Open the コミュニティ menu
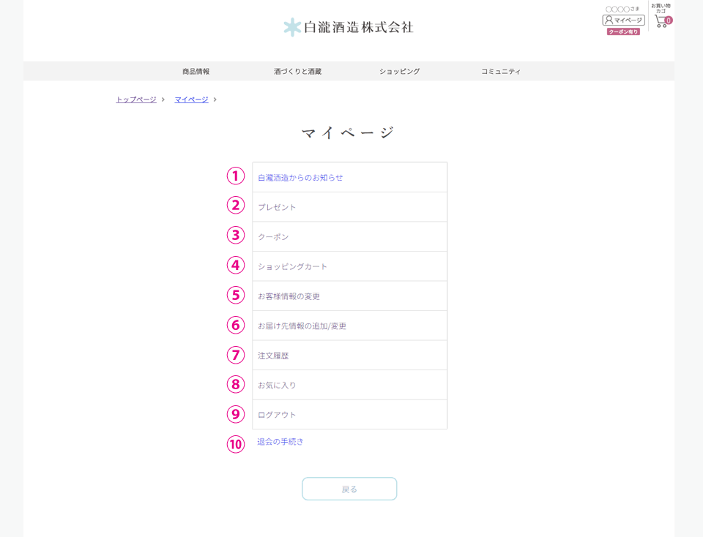 (x=501, y=71)
